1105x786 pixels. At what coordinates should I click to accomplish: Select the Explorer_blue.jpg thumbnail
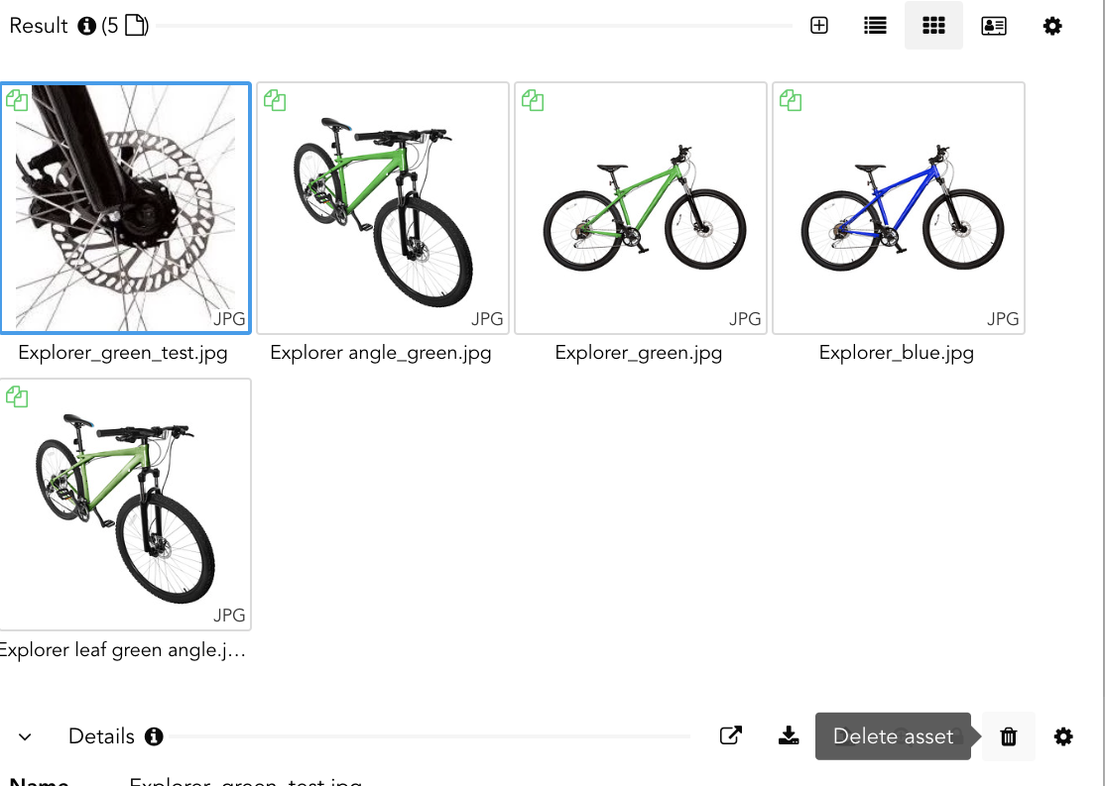898,207
